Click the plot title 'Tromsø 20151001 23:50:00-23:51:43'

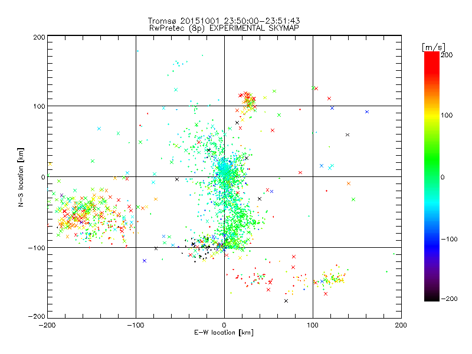[224, 21]
